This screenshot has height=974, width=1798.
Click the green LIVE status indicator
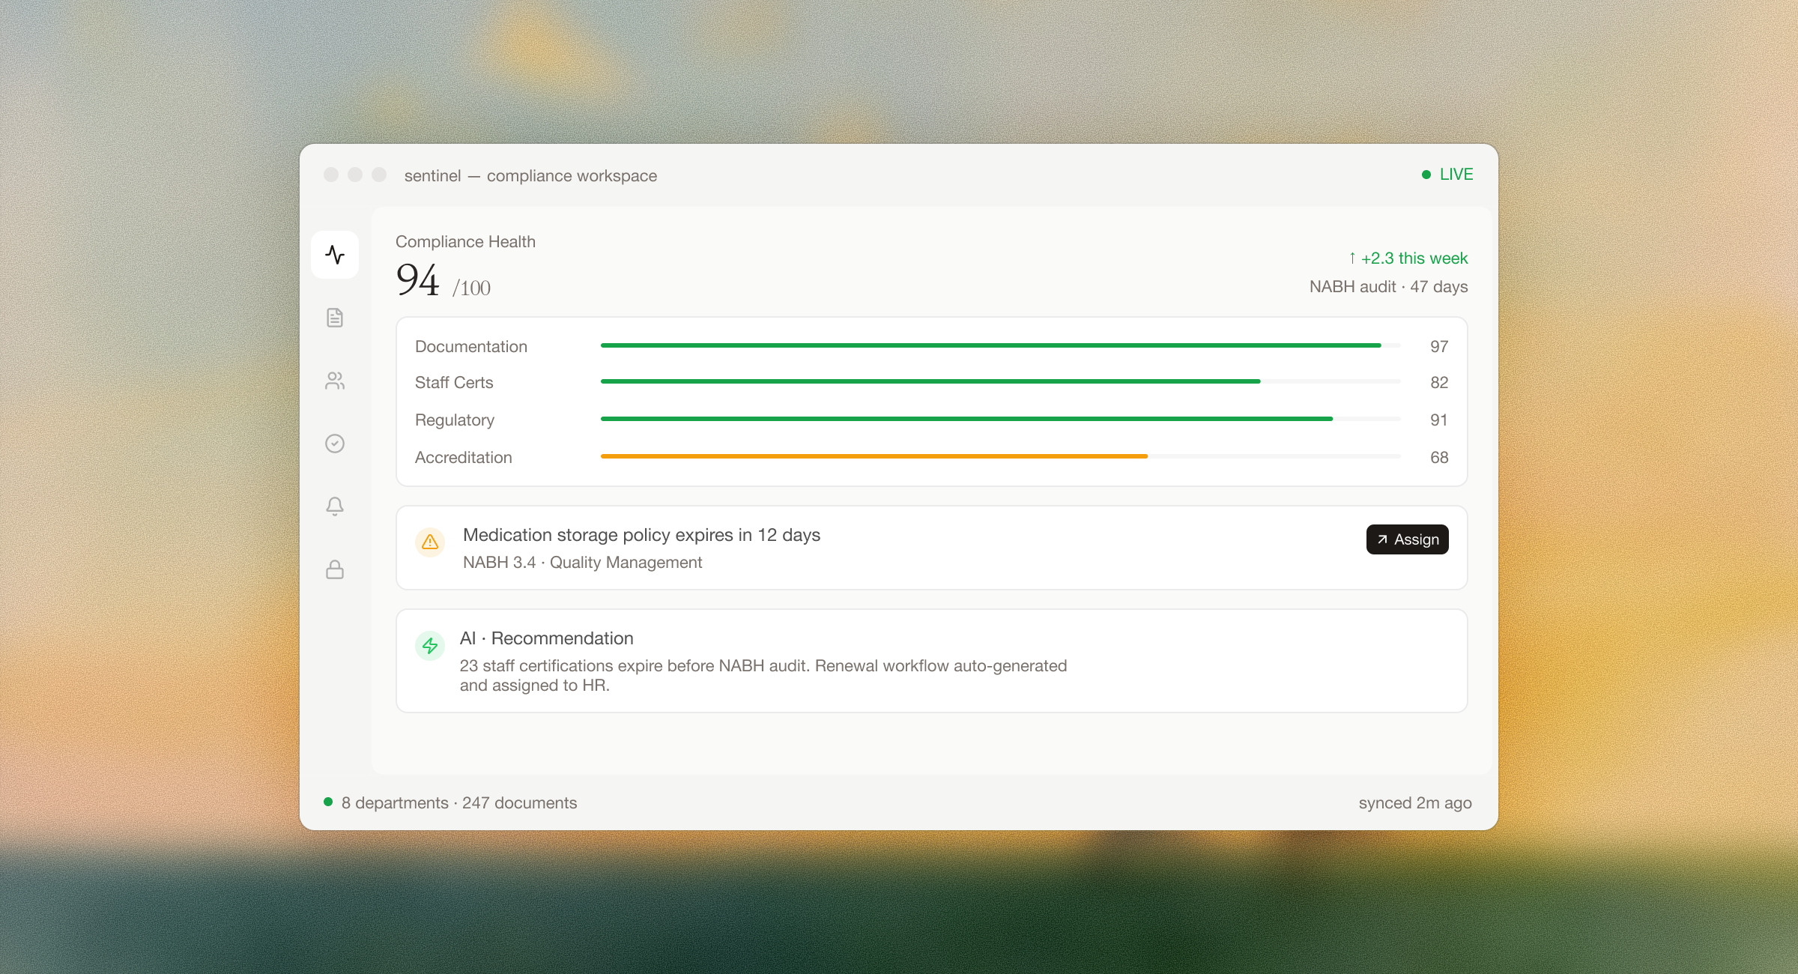click(1447, 175)
